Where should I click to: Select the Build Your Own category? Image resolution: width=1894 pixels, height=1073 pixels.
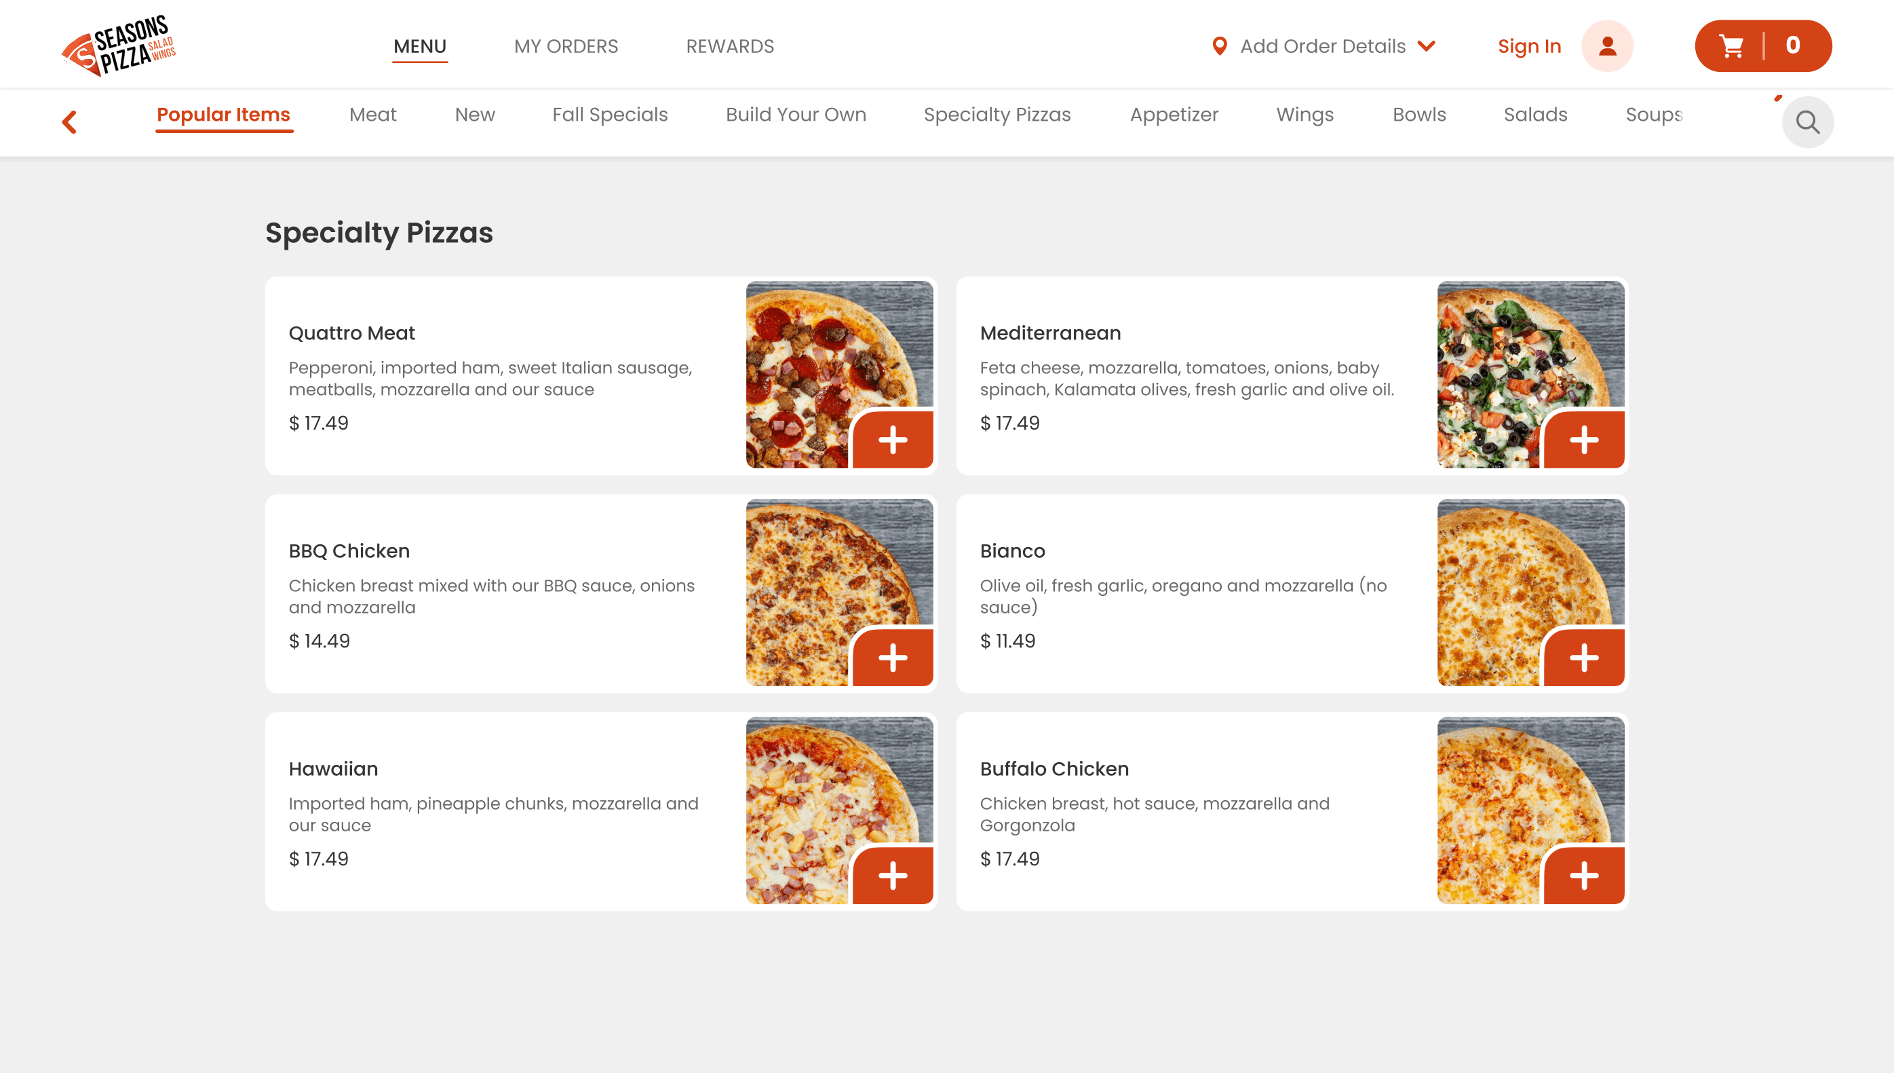click(x=795, y=114)
